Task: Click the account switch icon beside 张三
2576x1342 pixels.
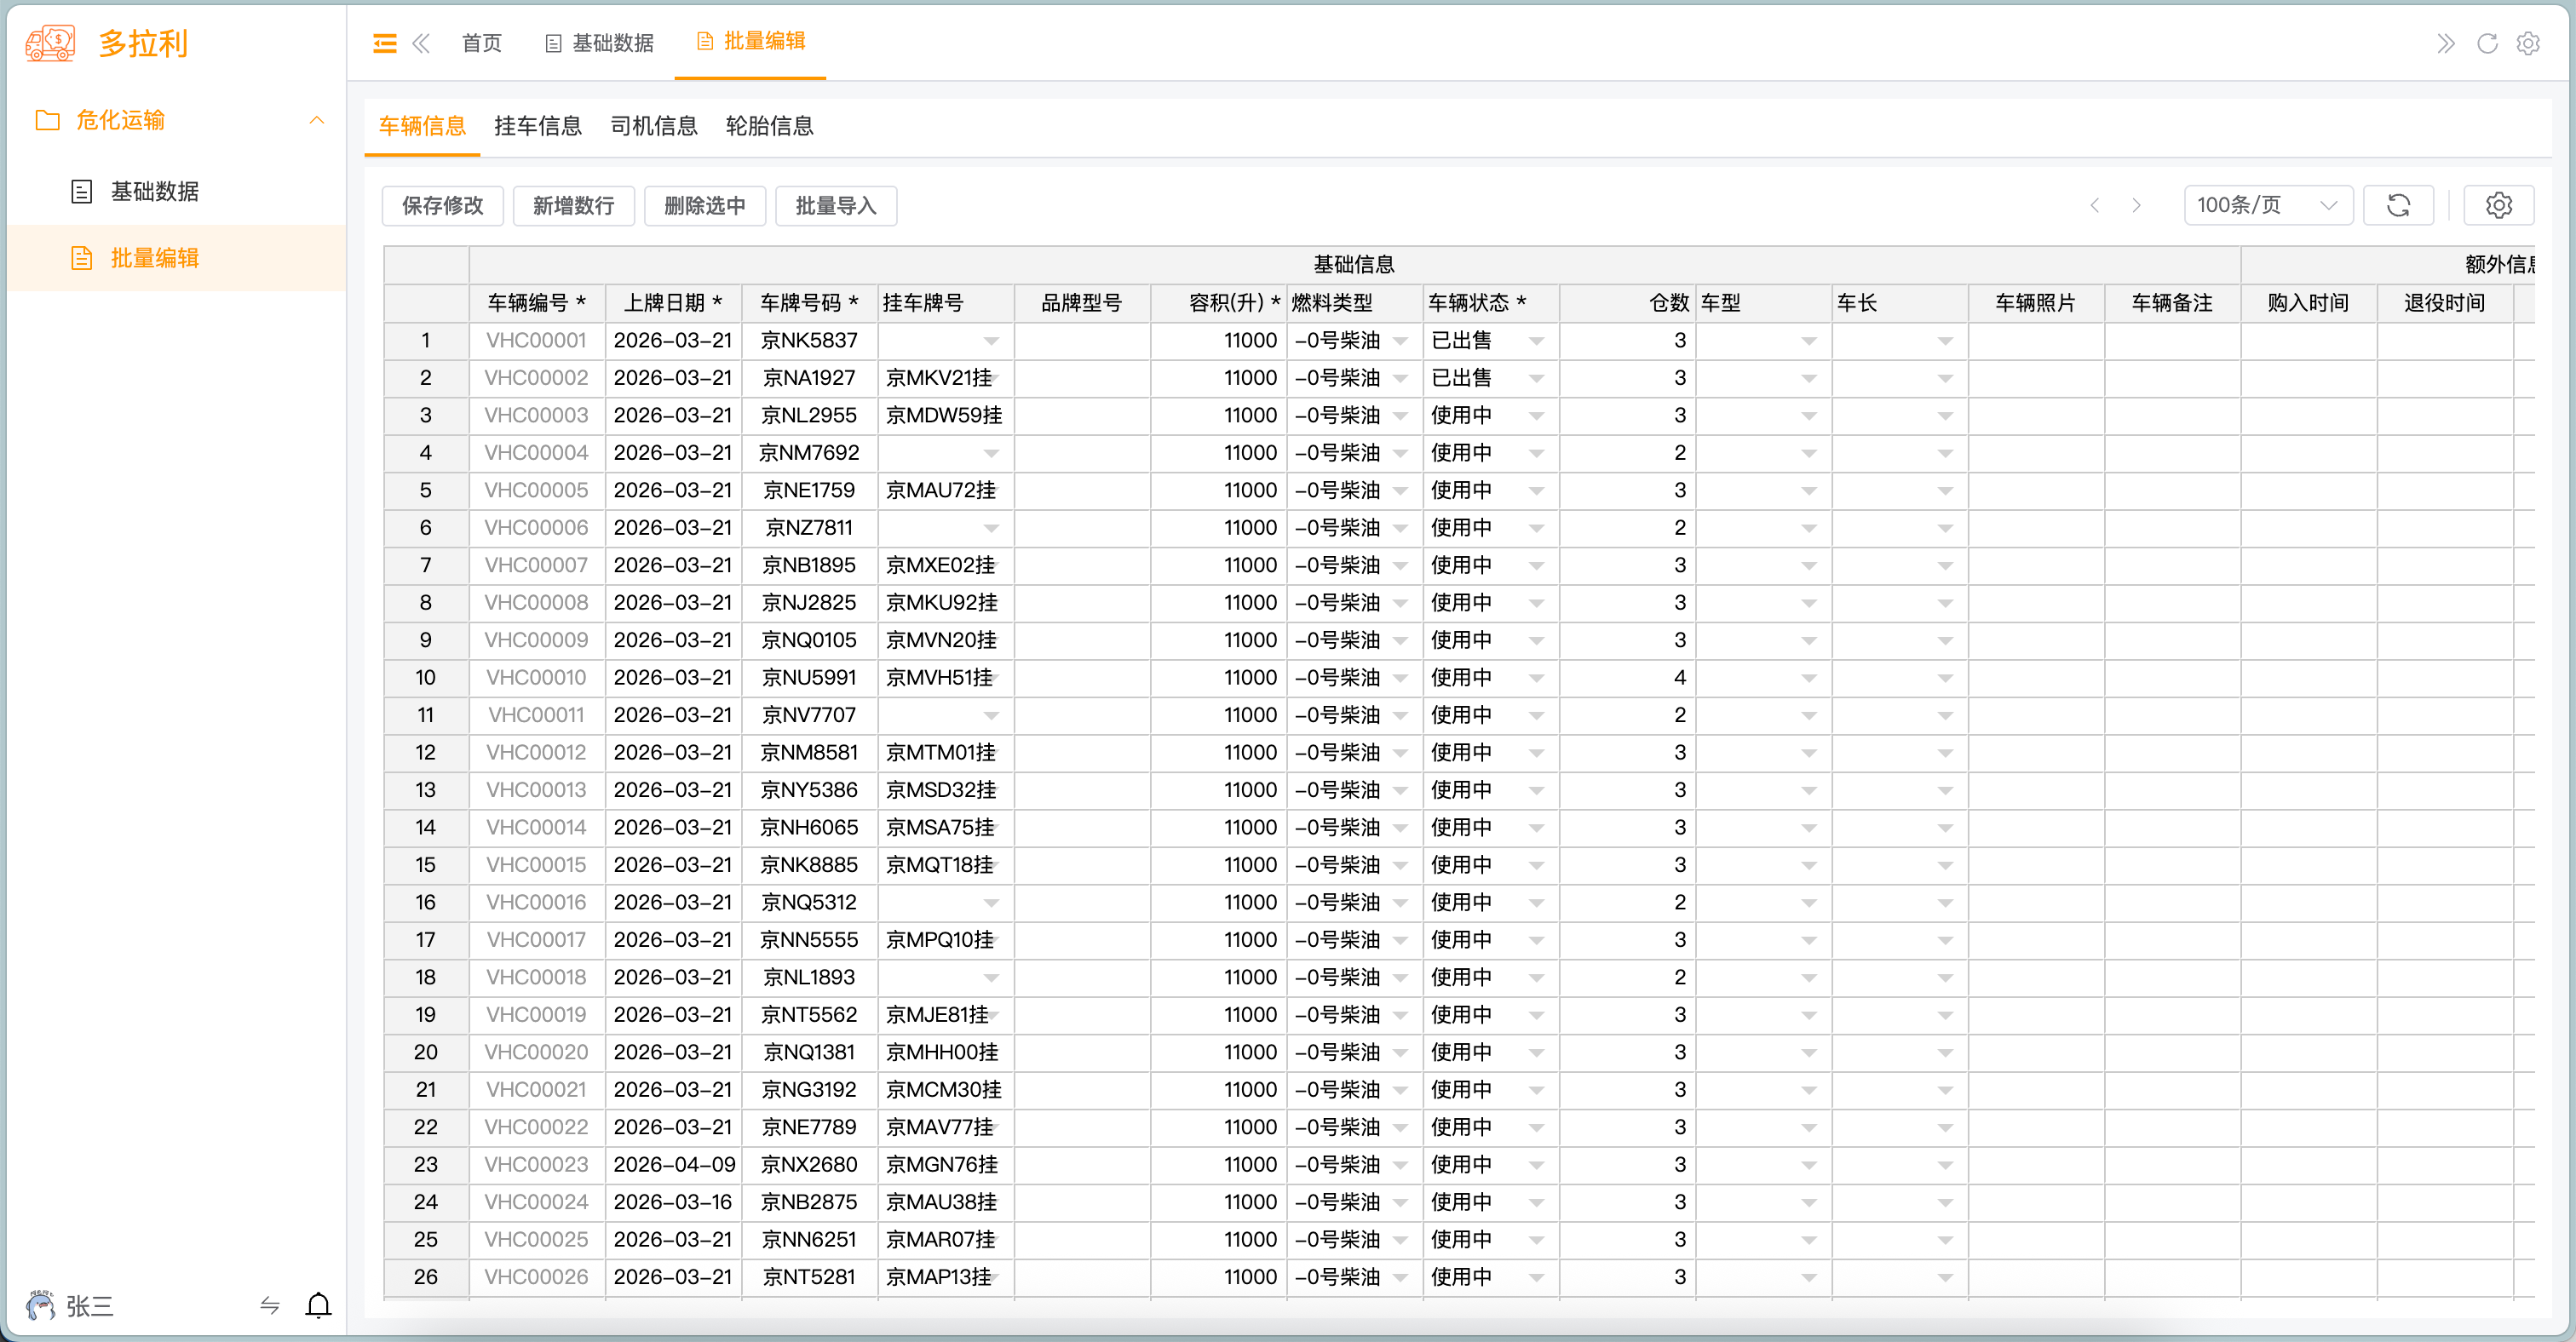Action: point(268,1306)
